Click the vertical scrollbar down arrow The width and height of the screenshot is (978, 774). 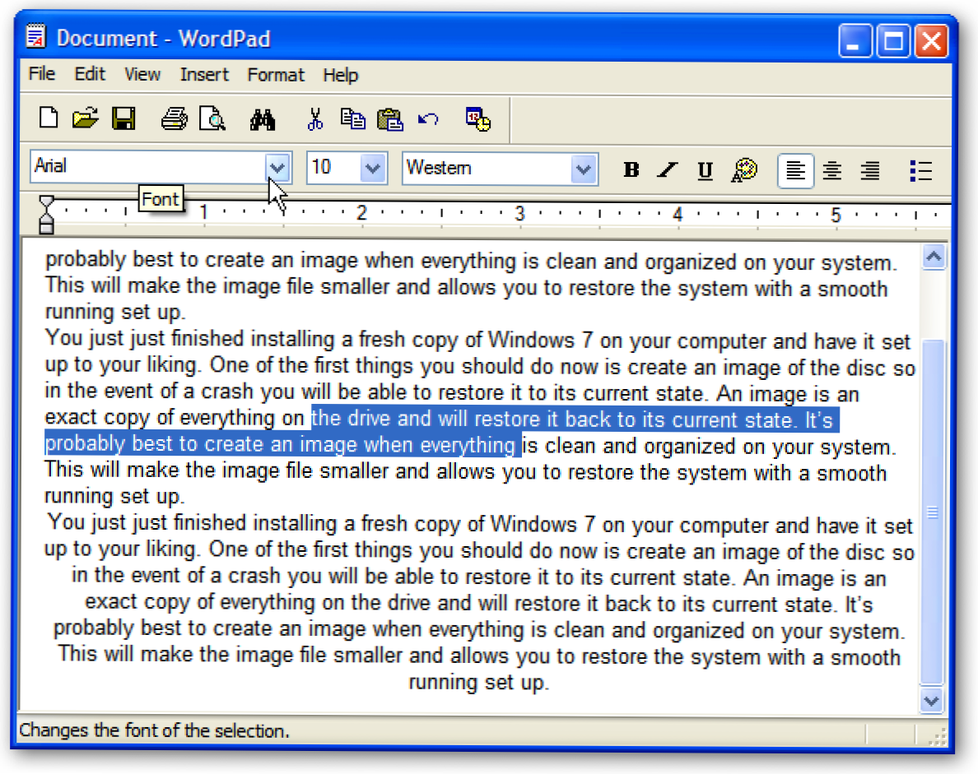932,701
